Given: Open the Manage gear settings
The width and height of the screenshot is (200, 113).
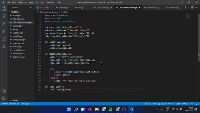Looking at the screenshot, I should tap(4, 98).
